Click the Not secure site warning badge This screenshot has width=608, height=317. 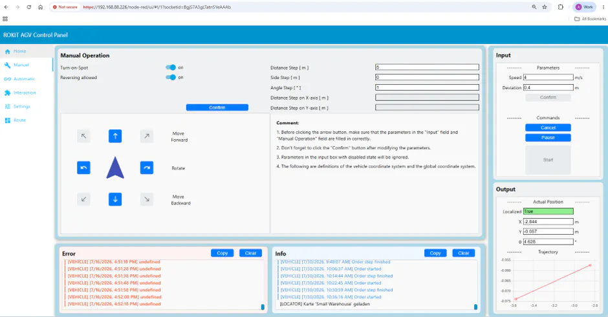pos(65,7)
